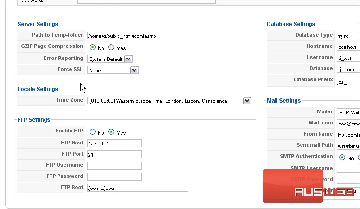Click the Mail Settings heading
The height and width of the screenshot is (209, 360).
click(x=284, y=100)
